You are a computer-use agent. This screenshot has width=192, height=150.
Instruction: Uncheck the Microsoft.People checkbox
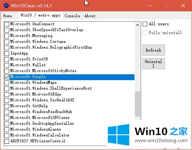[7, 77]
